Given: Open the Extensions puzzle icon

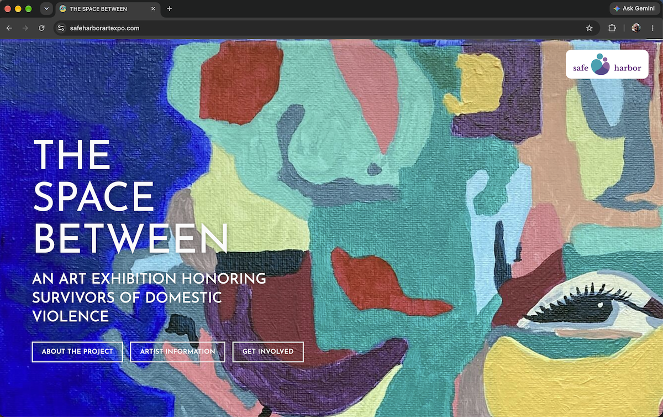Looking at the screenshot, I should tap(612, 28).
